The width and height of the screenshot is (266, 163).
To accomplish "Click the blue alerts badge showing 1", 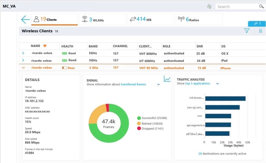I will click(256, 23).
